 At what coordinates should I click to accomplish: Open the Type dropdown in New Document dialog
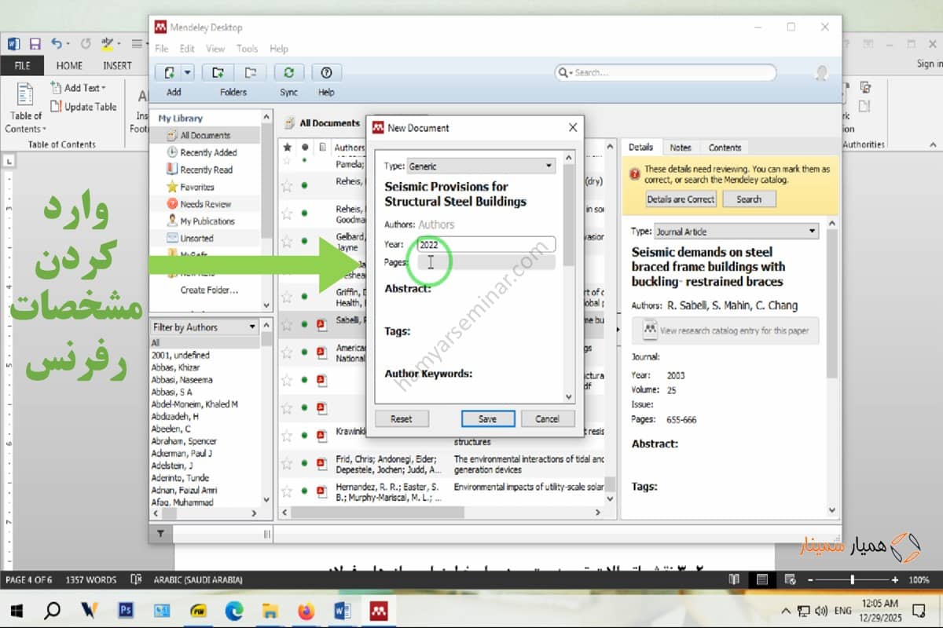click(x=481, y=166)
